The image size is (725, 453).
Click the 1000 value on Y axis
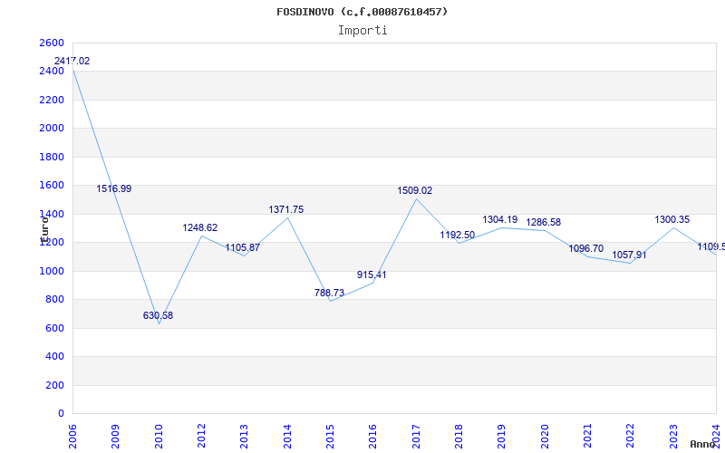click(52, 271)
